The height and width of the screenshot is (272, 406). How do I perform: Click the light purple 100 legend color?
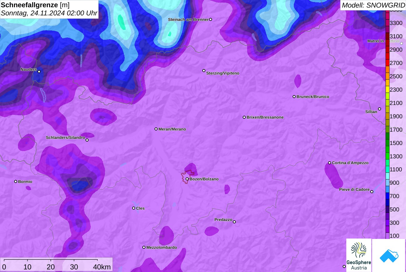pos(387,236)
